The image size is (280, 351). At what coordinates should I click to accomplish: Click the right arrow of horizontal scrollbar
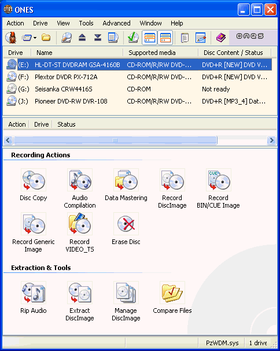coord(271,141)
